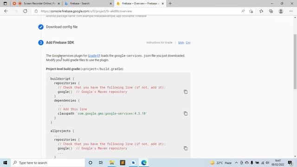The height and width of the screenshot is (167, 297).
Task: Open the Read aloud icon in address bar
Action: [x=243, y=11]
